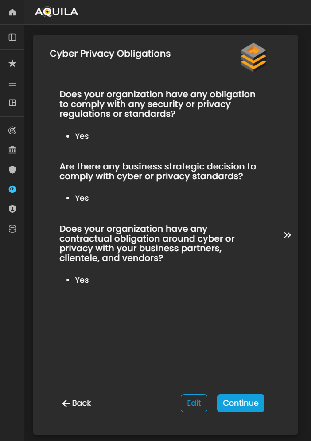Go to home via sidebar house icon
The width and height of the screenshot is (311, 441).
point(12,12)
